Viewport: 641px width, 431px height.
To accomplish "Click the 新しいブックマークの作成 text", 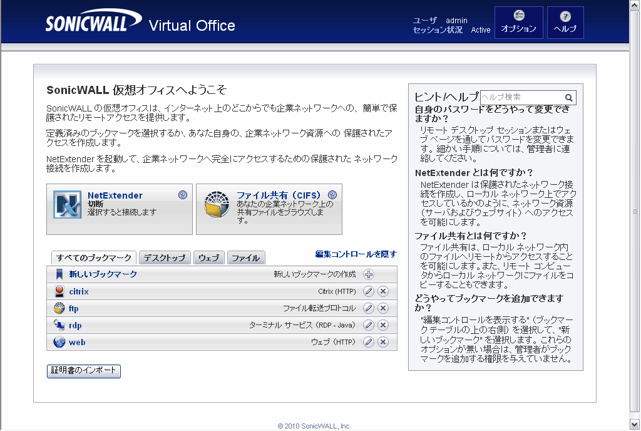I will tap(315, 274).
